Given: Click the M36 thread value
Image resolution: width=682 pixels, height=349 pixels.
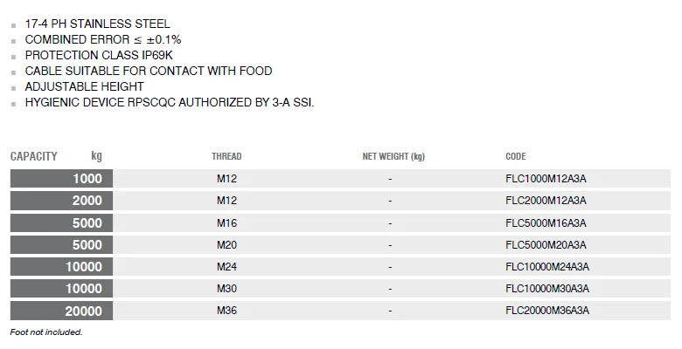Looking at the screenshot, I should (x=226, y=311).
